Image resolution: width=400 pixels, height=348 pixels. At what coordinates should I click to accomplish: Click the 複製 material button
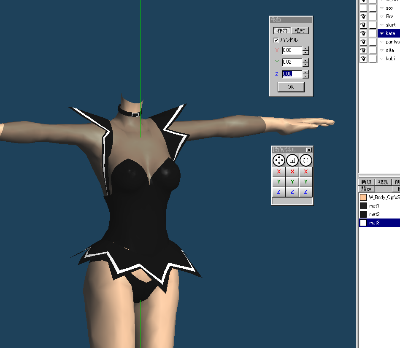tap(383, 182)
